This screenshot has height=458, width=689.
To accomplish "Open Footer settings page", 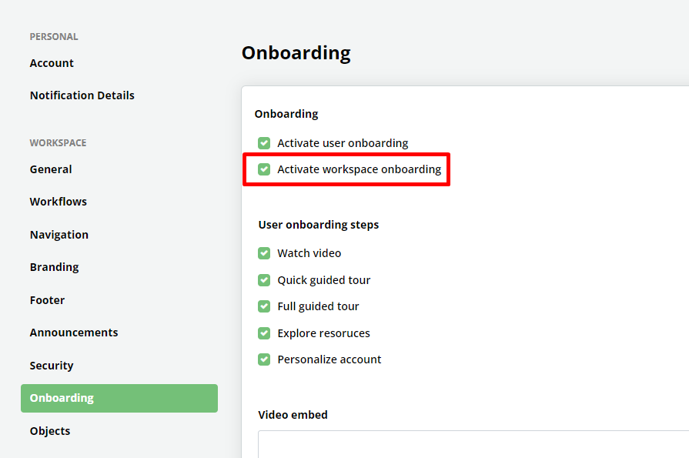I will [48, 300].
